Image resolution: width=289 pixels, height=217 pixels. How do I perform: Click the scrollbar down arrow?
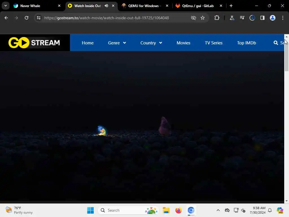tap(286, 201)
